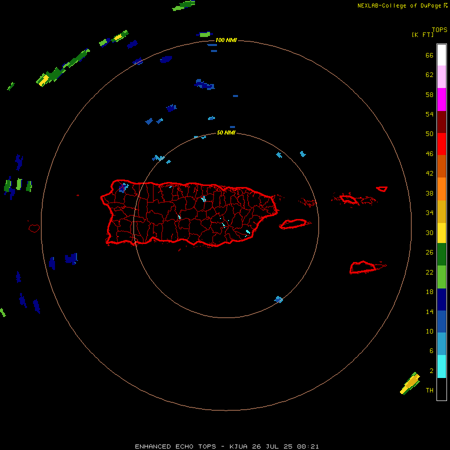Click the light green 26 kft legend swatch

[x=441, y=277]
